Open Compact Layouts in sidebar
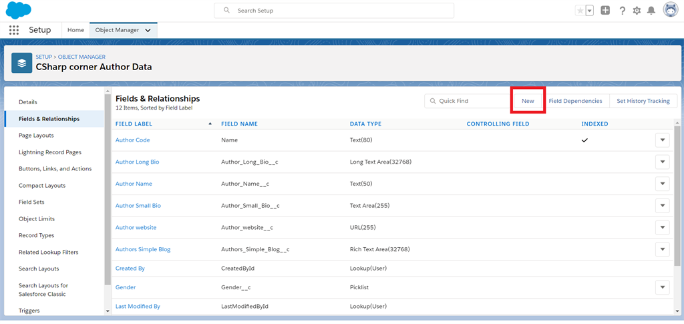 point(42,185)
